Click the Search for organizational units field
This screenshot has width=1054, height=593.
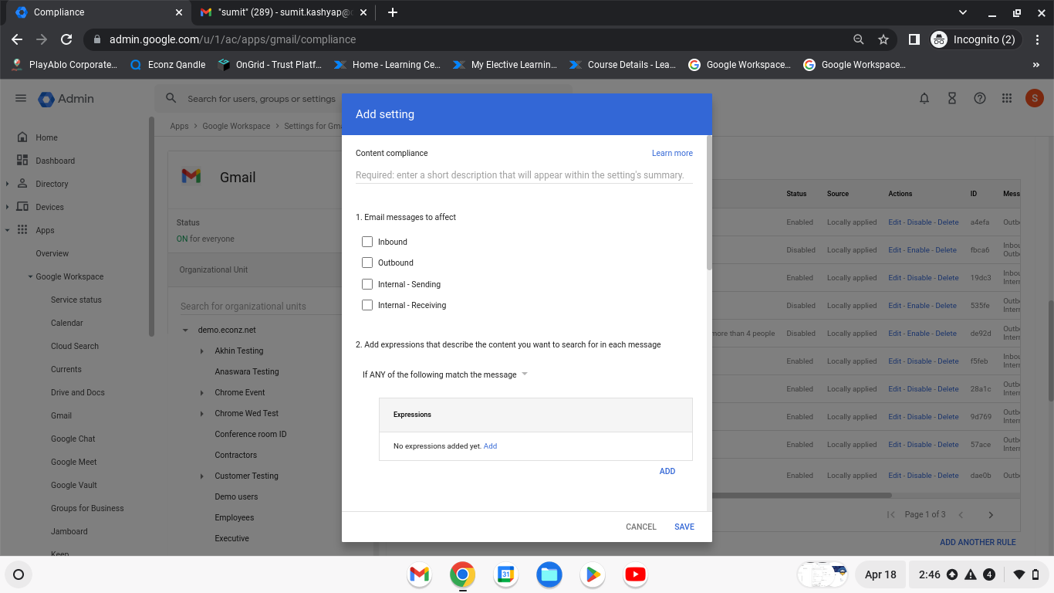tap(261, 306)
